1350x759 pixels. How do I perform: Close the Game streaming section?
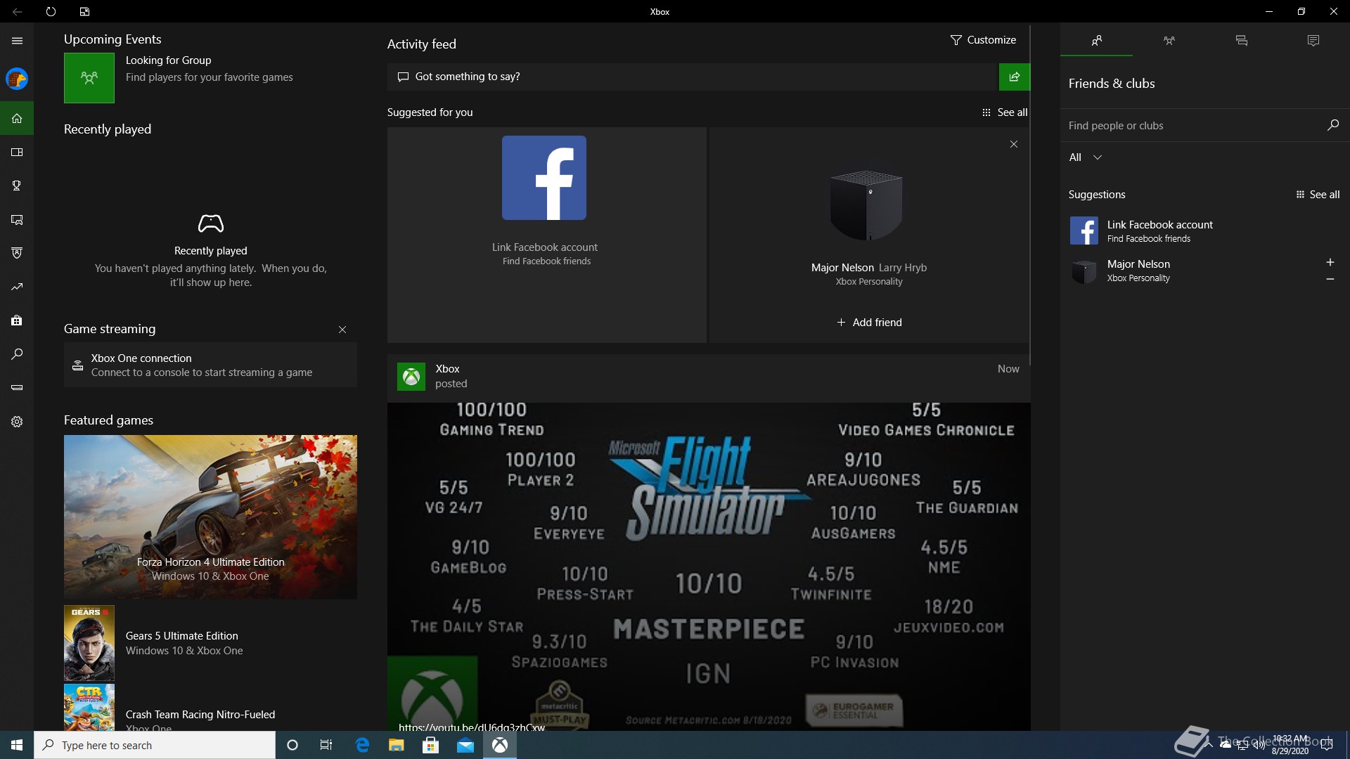(342, 330)
